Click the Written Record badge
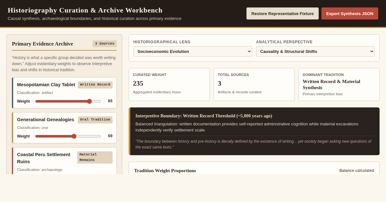This screenshot has height=202, width=386. 95,85
